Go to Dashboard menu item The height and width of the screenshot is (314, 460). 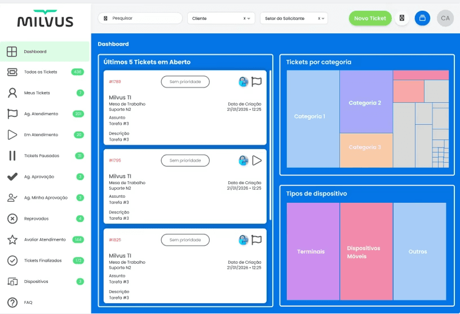click(45, 51)
